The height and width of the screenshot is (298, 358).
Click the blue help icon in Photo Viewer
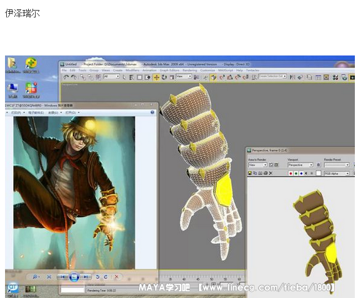point(152,112)
